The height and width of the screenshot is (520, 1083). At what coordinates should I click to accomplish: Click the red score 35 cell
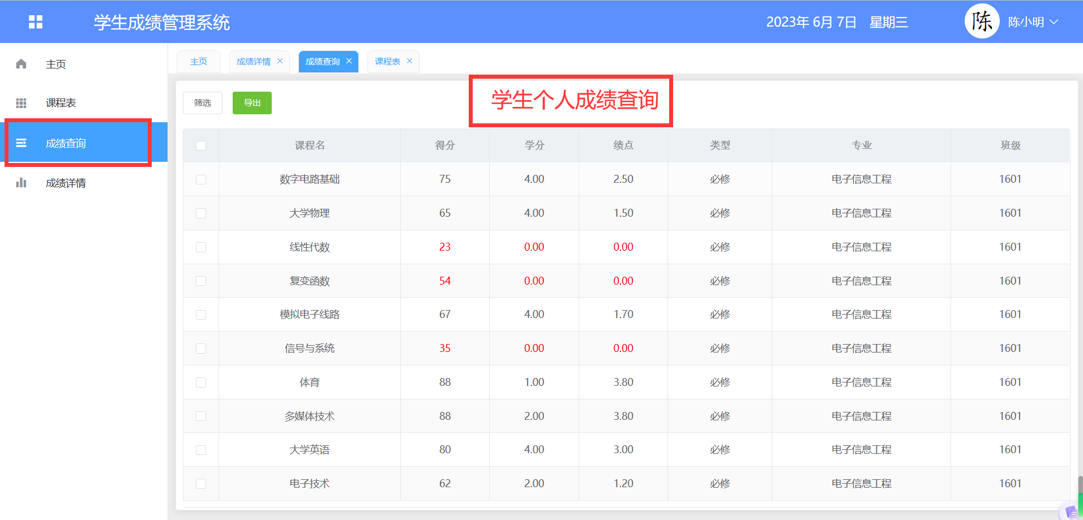coord(445,349)
